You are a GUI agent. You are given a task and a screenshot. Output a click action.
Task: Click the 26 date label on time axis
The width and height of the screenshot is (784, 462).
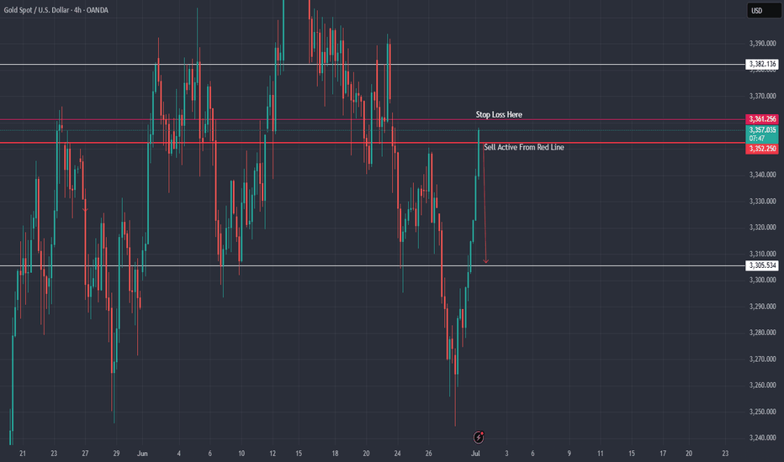pyautogui.click(x=428, y=454)
